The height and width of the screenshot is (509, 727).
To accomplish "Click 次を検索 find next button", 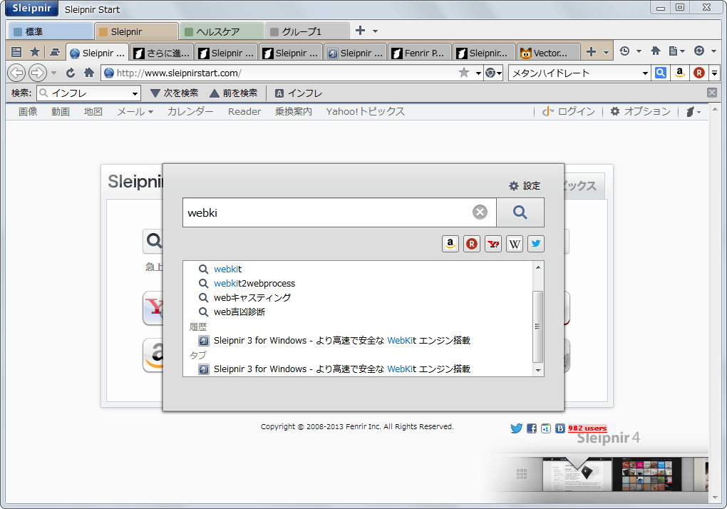I will [x=175, y=93].
